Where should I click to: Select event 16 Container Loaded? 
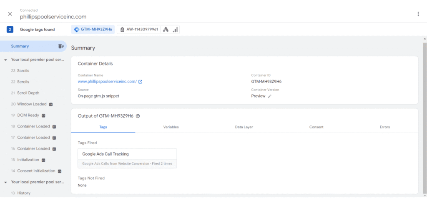pos(30,149)
